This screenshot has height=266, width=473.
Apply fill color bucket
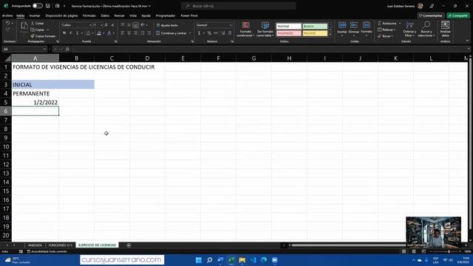point(99,33)
